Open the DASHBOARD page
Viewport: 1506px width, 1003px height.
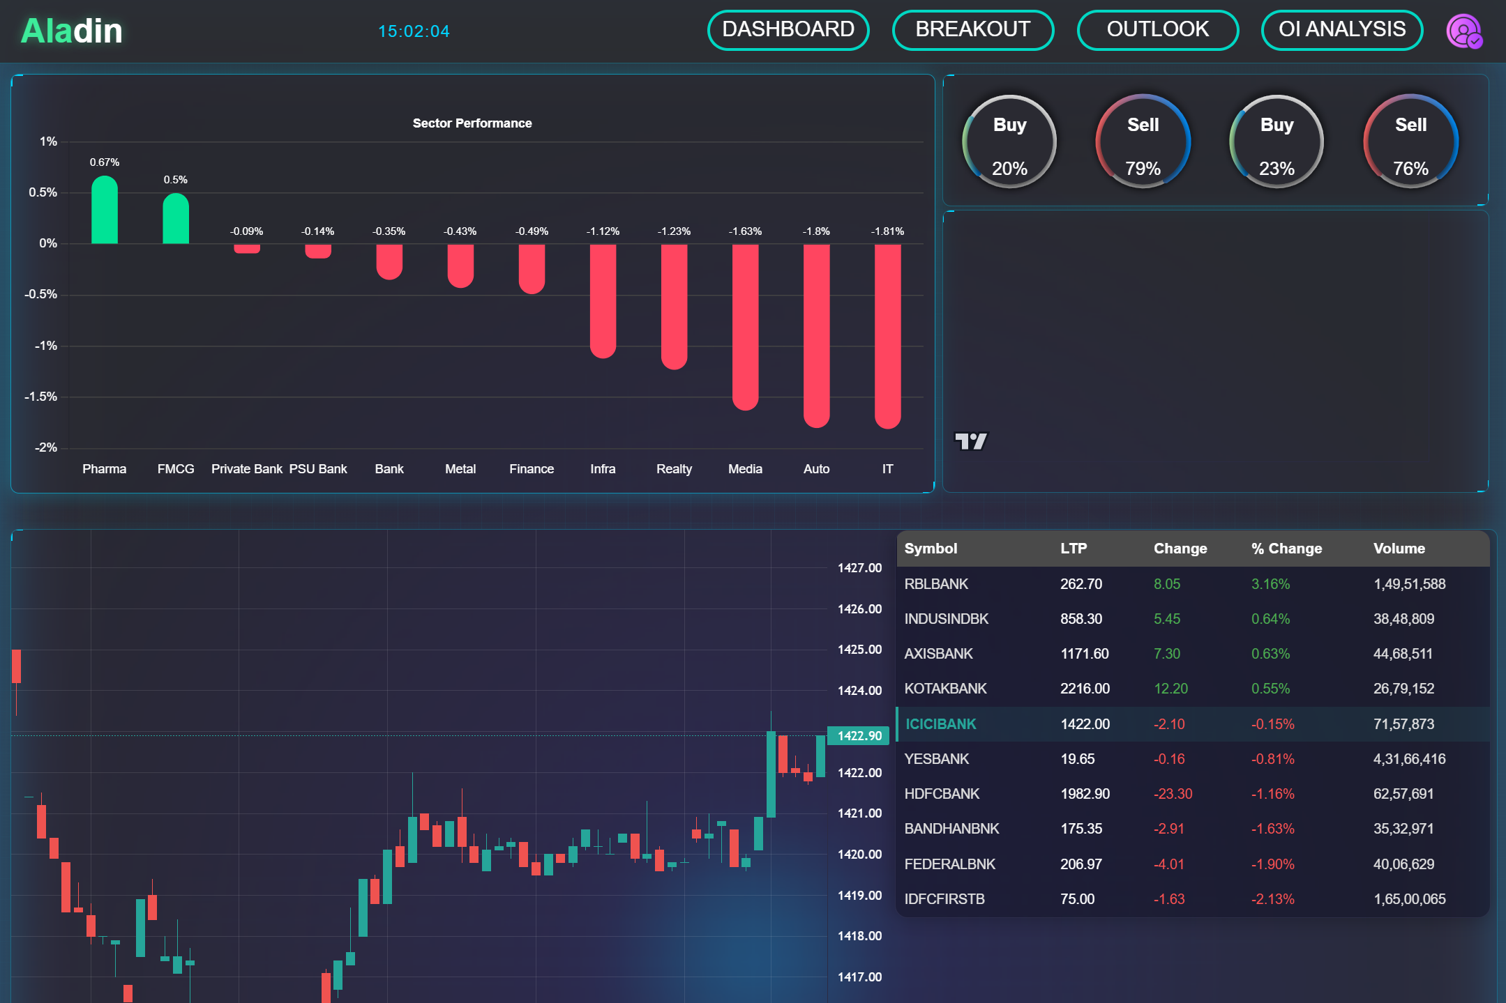pyautogui.click(x=788, y=30)
